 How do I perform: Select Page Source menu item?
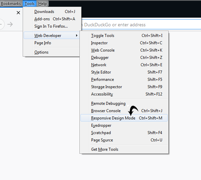pos(124,140)
